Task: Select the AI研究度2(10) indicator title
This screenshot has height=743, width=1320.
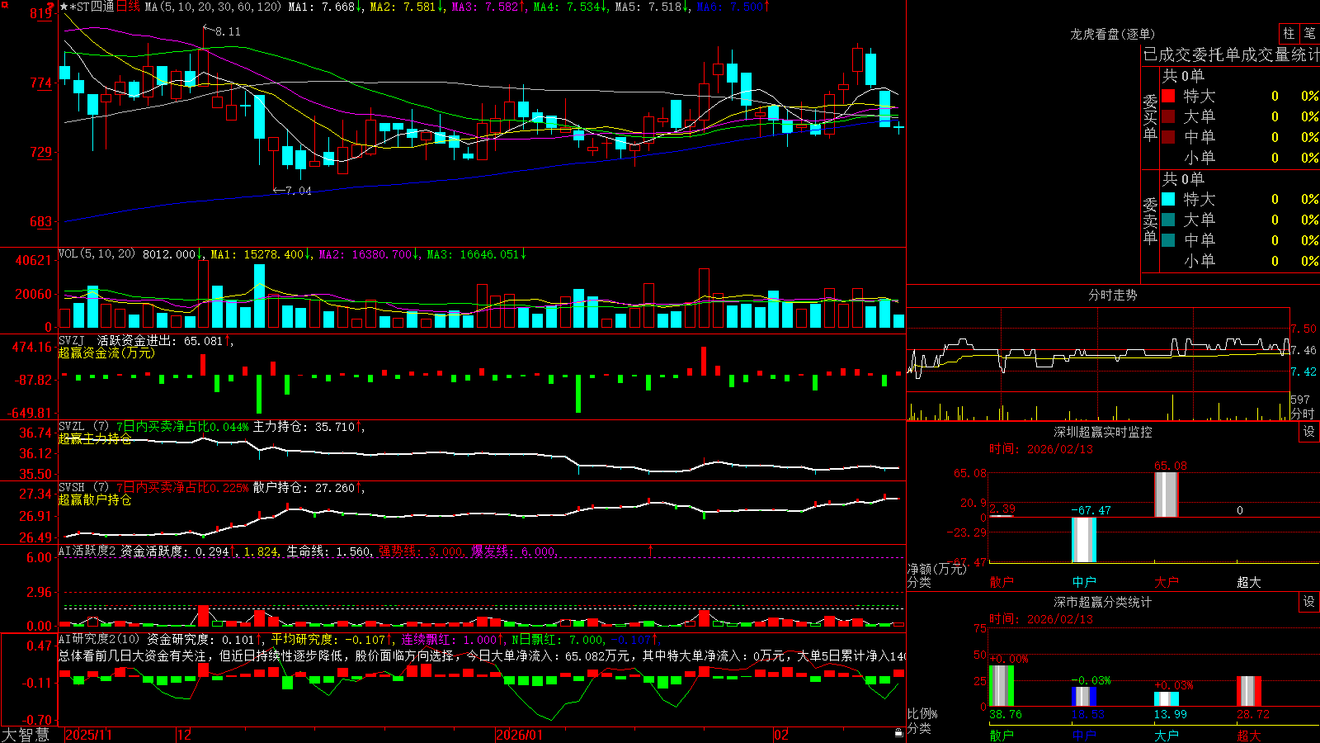Action: coord(99,639)
